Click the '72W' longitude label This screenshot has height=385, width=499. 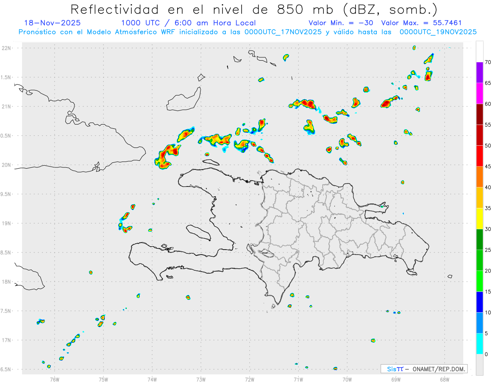click(x=249, y=379)
